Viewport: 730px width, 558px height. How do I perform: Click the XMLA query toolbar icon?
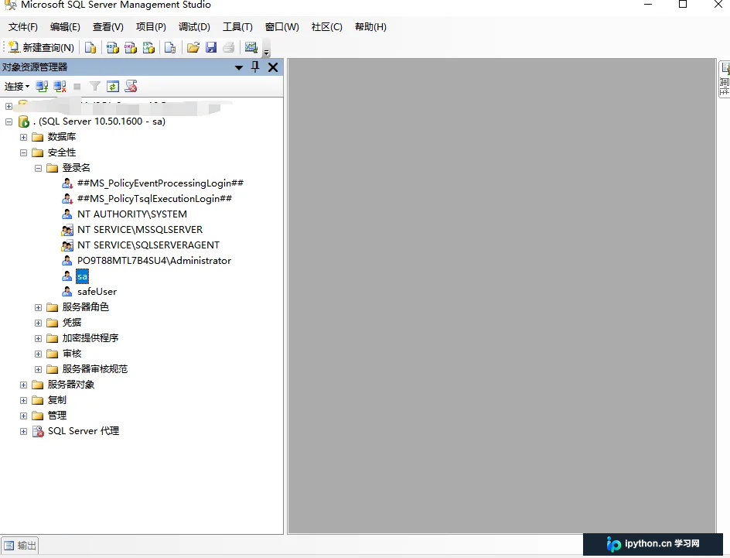pos(148,47)
